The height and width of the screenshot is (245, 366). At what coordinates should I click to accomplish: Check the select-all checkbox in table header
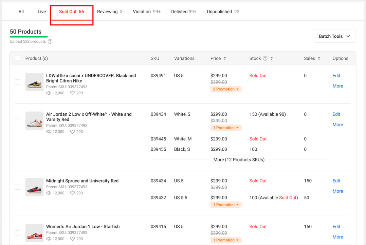pos(17,58)
